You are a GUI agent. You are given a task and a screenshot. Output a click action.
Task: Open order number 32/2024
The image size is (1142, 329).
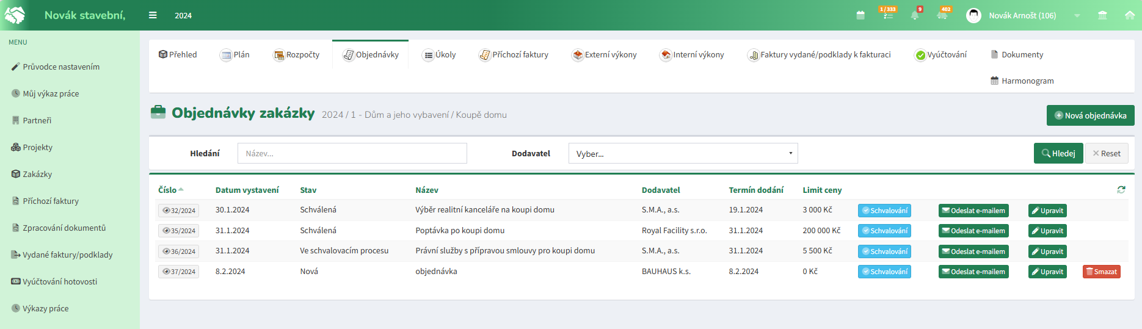click(179, 211)
